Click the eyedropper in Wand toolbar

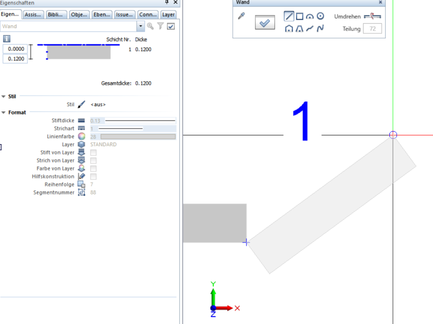[241, 16]
